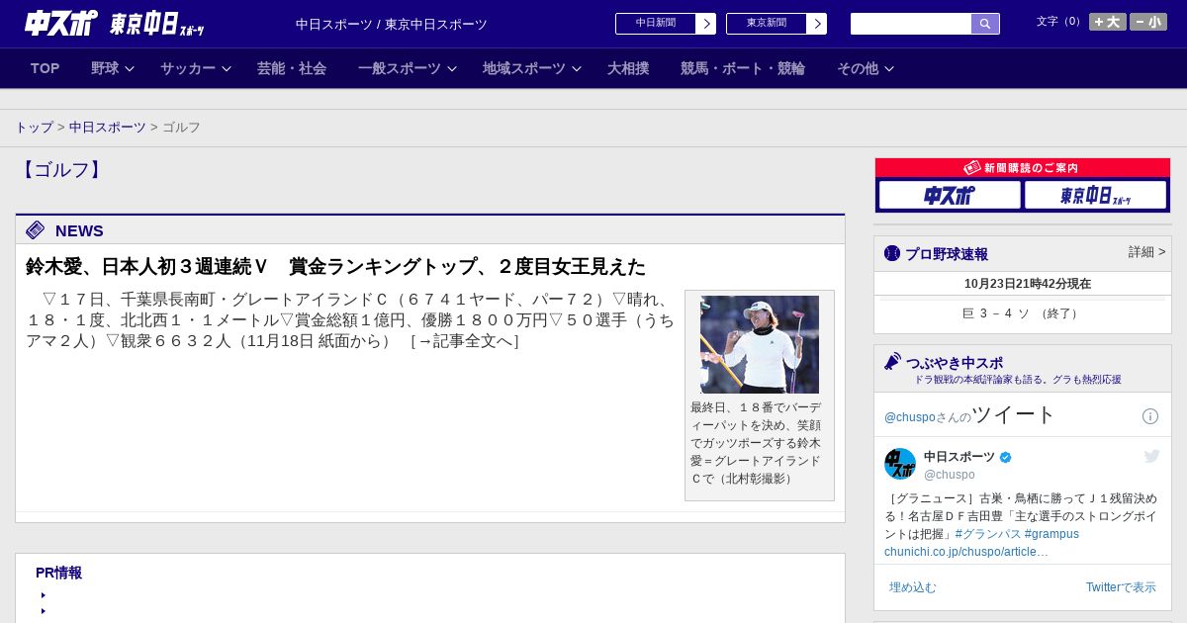Click the NEWS section newspaper icon
The image size is (1187, 623).
(36, 230)
